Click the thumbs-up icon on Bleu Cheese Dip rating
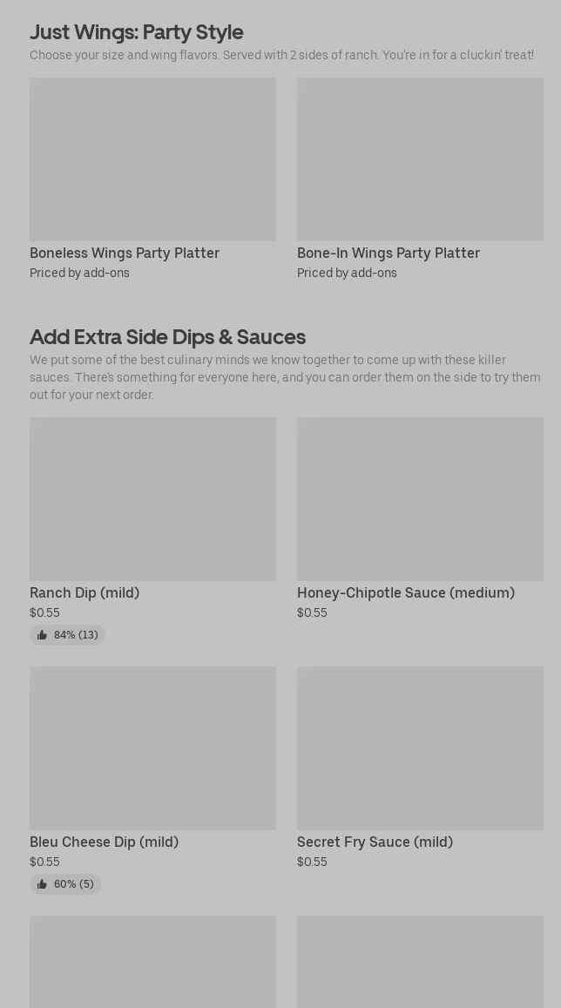561x1008 pixels. click(x=42, y=884)
